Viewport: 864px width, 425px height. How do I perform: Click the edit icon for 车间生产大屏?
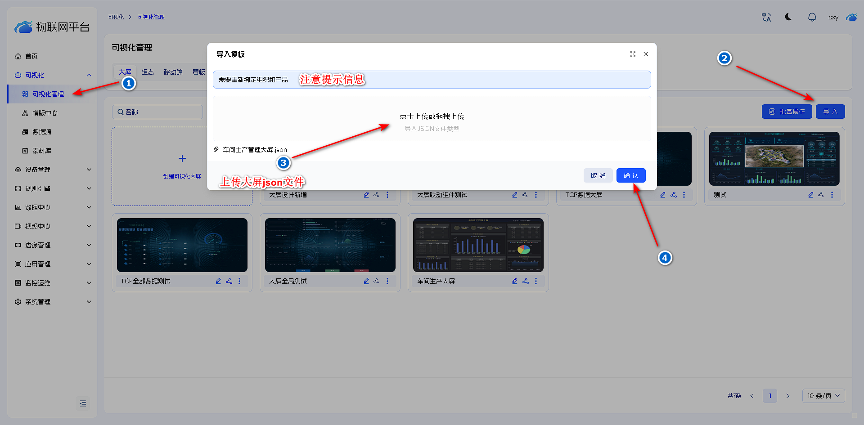point(514,281)
